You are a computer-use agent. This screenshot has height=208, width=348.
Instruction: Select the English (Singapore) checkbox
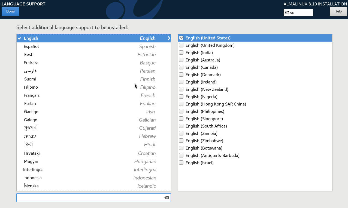181,119
